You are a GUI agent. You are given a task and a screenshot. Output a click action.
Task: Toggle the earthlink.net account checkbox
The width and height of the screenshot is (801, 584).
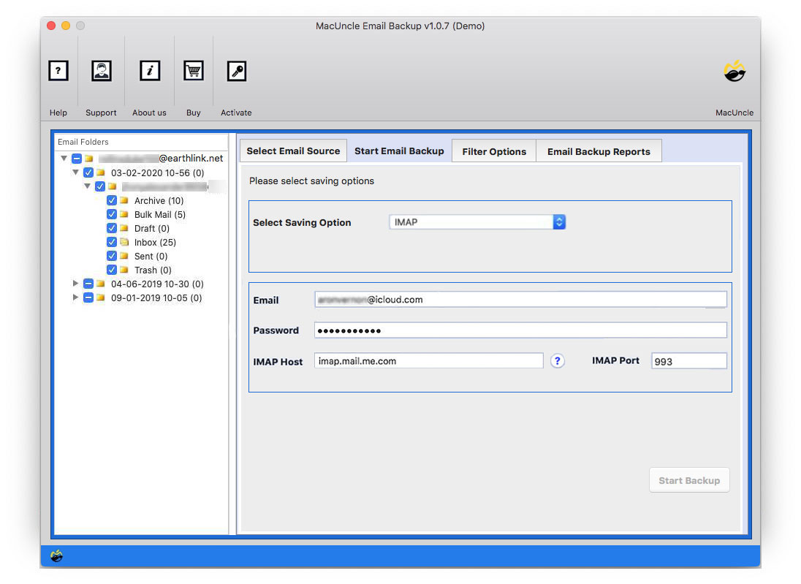[77, 159]
